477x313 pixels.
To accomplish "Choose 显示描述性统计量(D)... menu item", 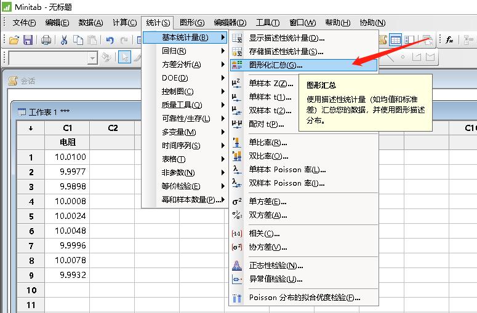I will click(x=303, y=38).
